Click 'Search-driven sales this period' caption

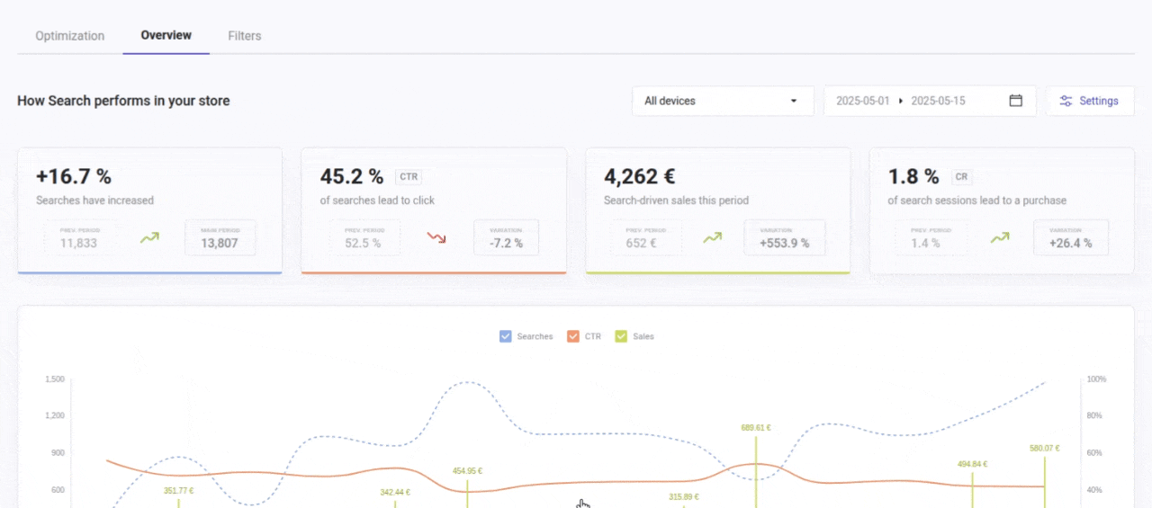pos(676,201)
